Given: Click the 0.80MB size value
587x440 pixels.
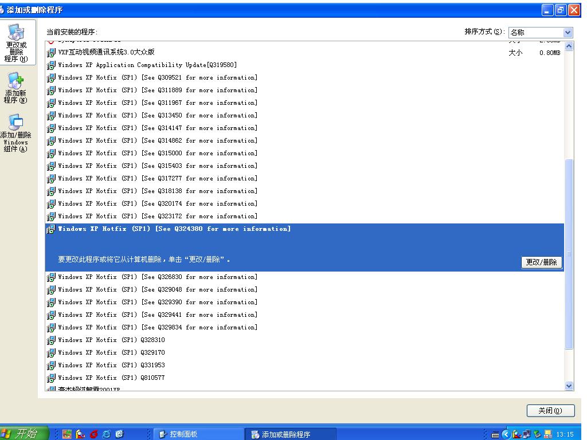Looking at the screenshot, I should point(550,53).
